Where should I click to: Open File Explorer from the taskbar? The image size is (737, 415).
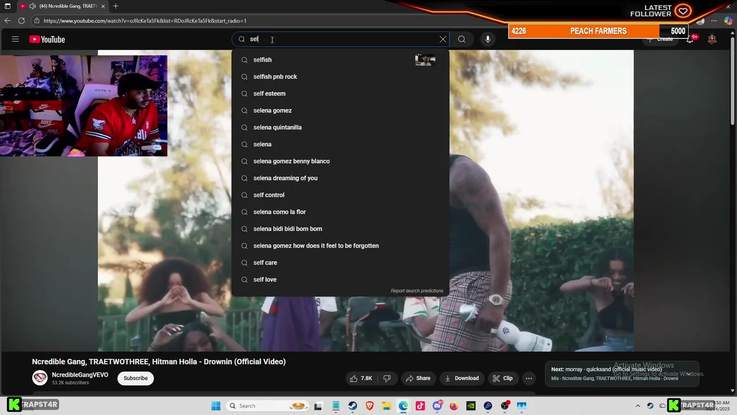click(386, 406)
